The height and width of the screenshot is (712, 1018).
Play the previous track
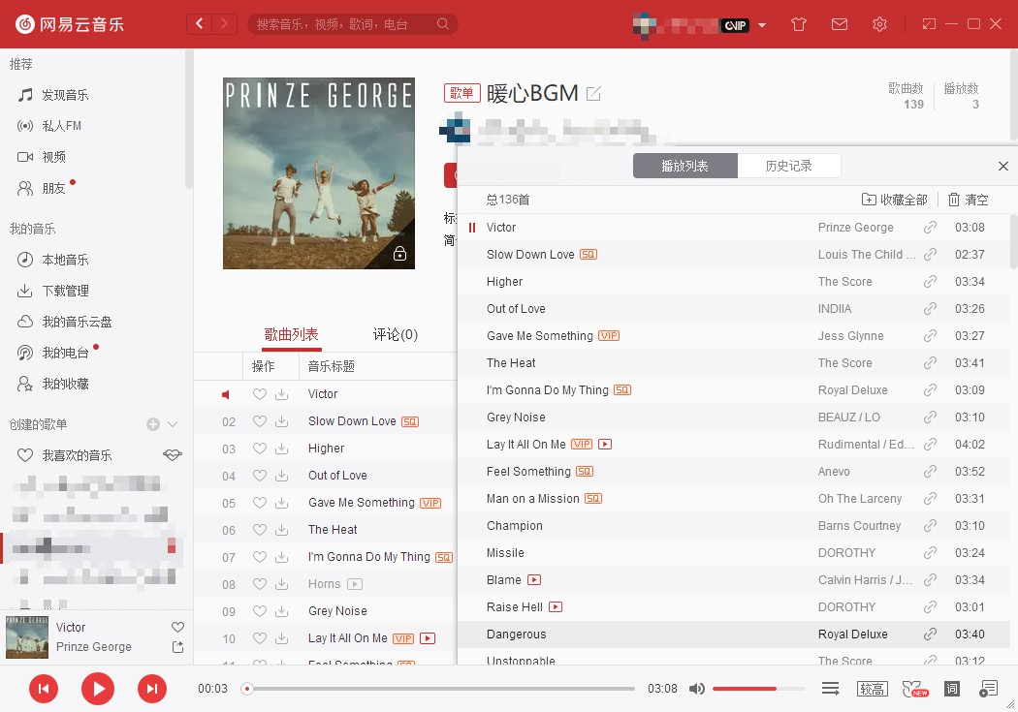pyautogui.click(x=44, y=689)
